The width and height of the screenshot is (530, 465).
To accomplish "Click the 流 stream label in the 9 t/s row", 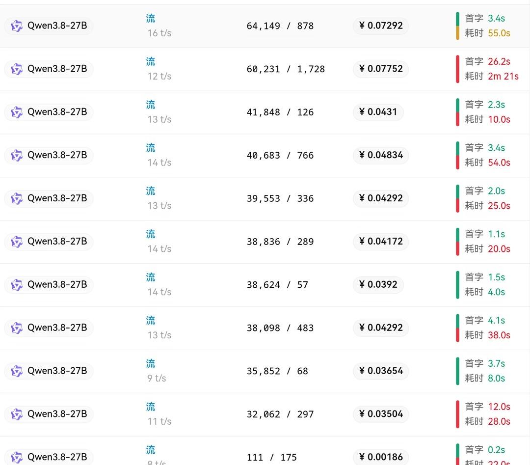I will pos(151,363).
